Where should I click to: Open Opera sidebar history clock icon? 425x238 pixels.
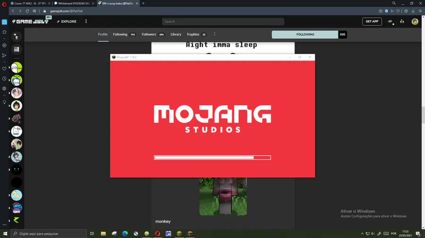4,79
